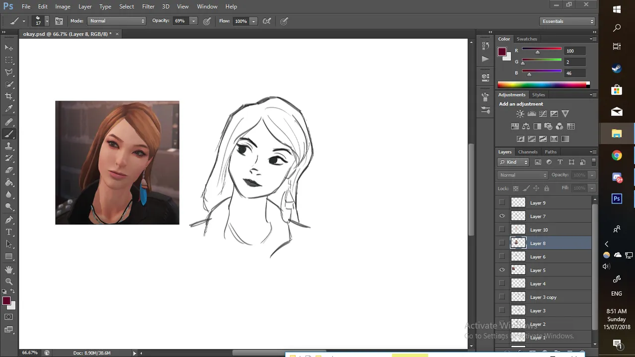Open the Filter menu

148,6
